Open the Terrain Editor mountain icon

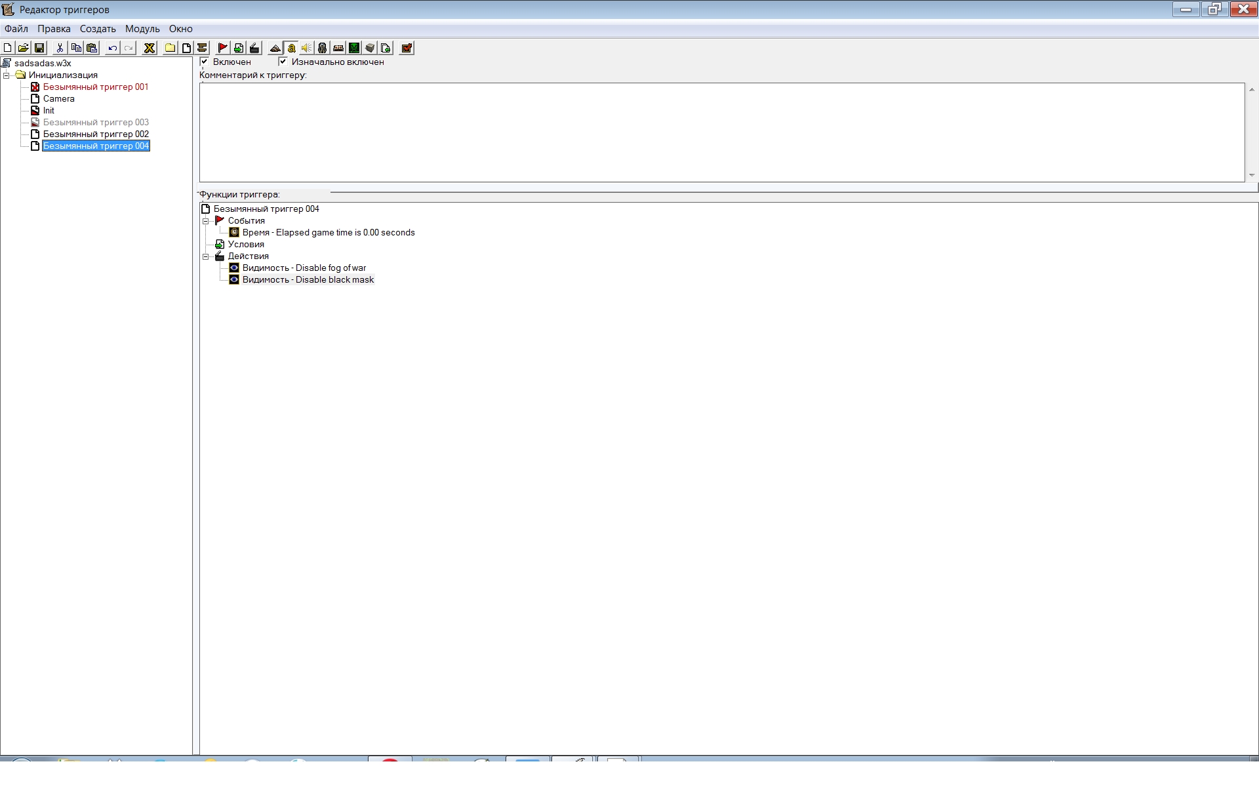tap(275, 48)
